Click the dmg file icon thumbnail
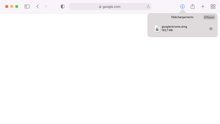220x124 pixels. pos(157,29)
